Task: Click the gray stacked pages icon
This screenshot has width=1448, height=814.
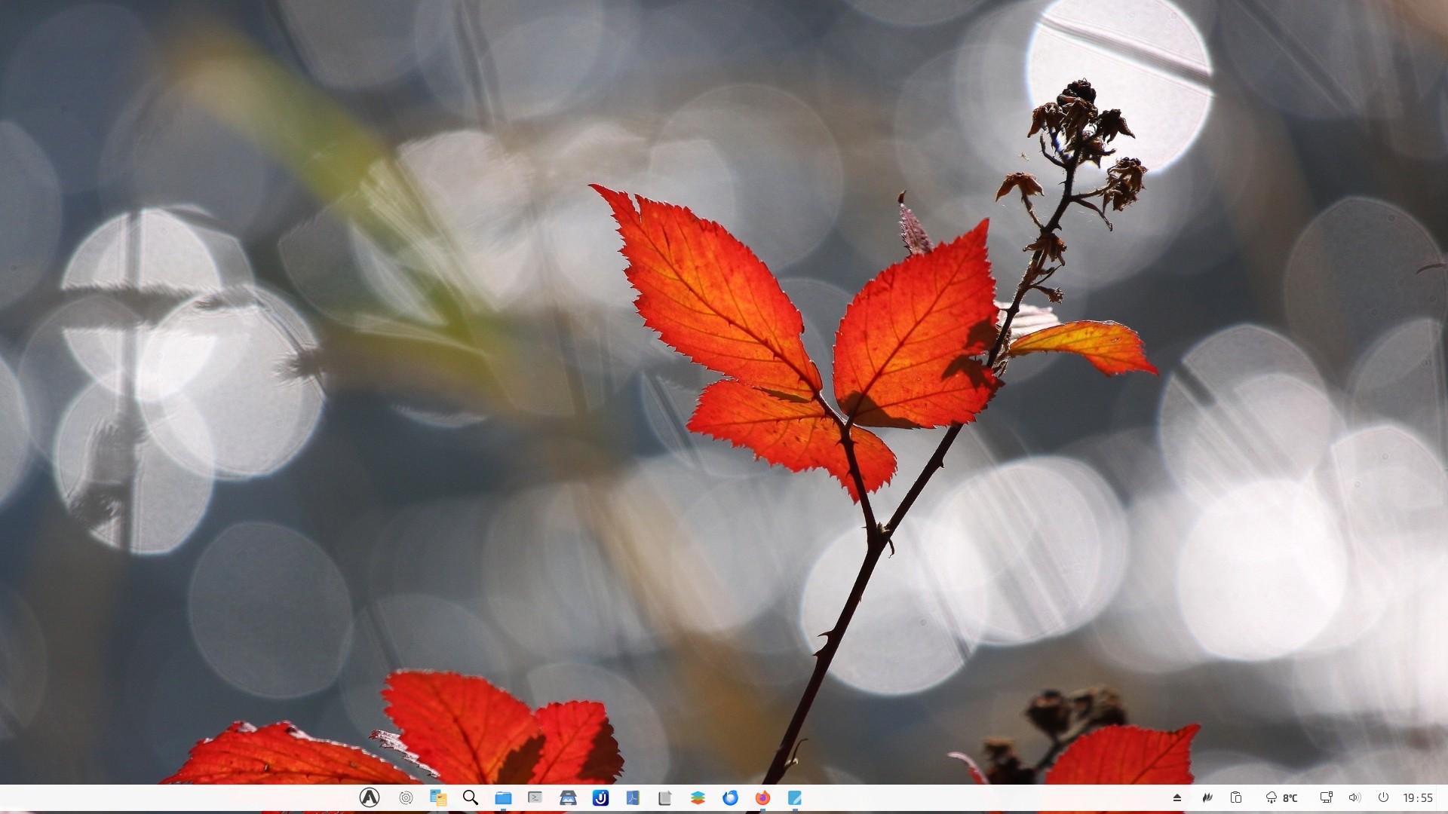Action: pos(664,797)
